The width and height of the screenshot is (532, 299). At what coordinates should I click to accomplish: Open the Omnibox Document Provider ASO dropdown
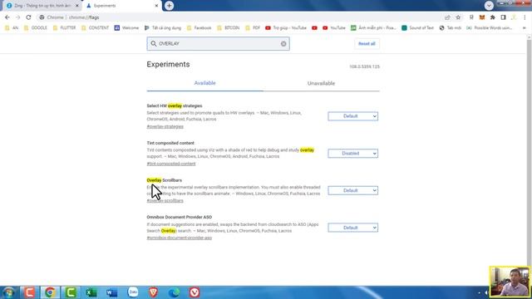[x=352, y=228]
